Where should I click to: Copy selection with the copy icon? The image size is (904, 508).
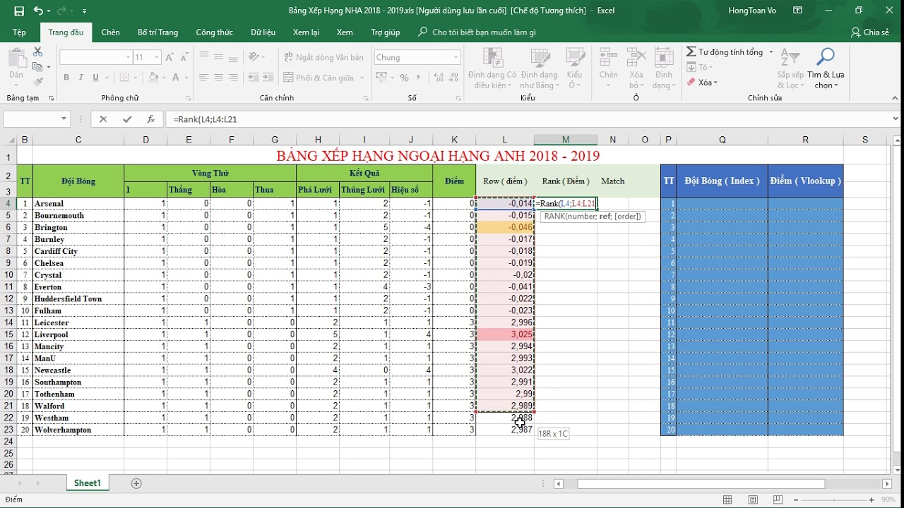pyautogui.click(x=37, y=67)
